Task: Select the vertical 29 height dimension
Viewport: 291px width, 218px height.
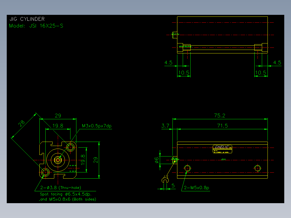Action: pos(96,160)
